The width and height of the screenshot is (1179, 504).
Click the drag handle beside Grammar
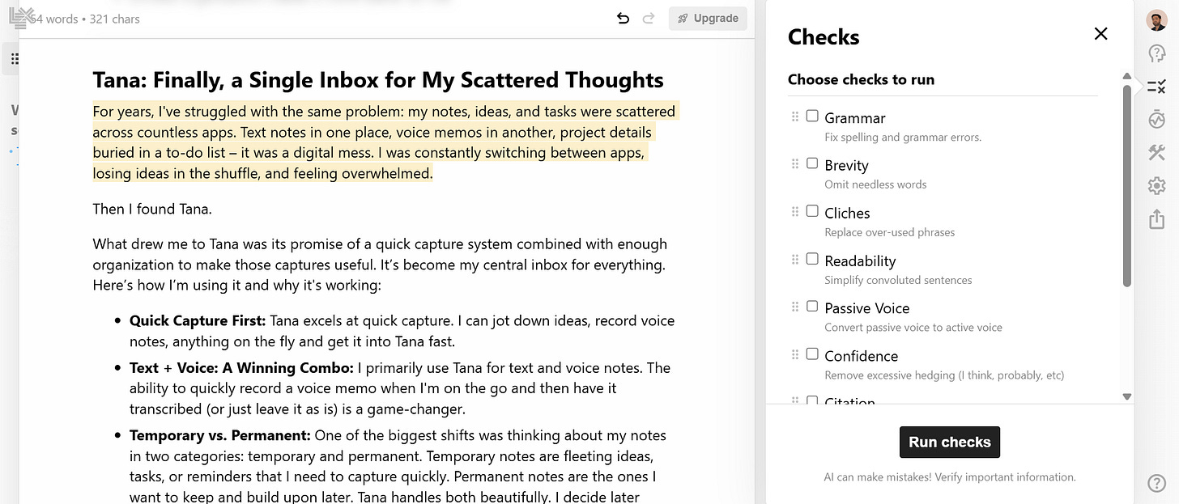pyautogui.click(x=795, y=116)
